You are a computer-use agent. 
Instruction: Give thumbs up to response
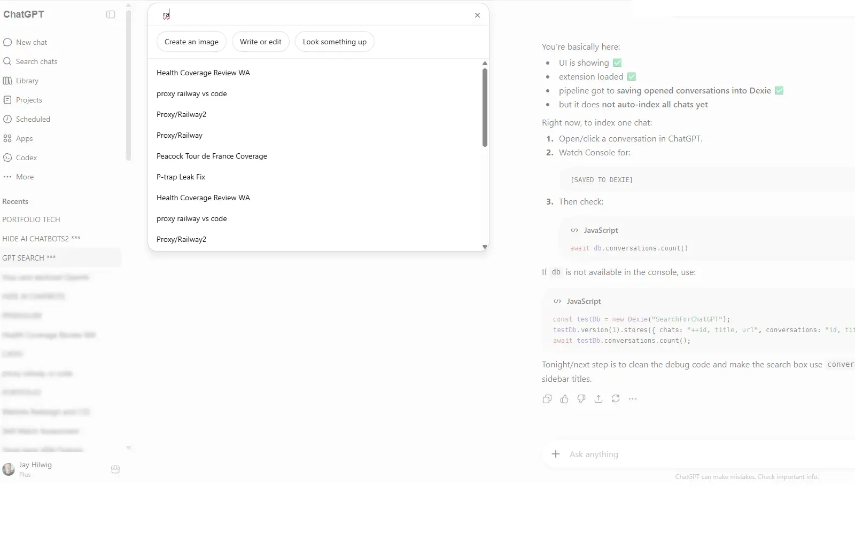[x=564, y=399]
